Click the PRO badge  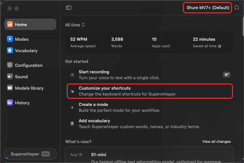[x=46, y=154]
